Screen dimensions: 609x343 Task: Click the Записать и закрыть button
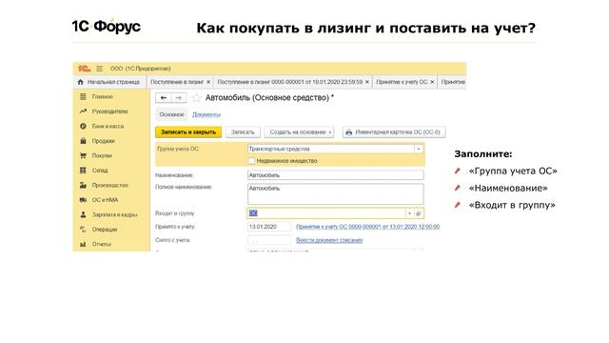pos(188,132)
